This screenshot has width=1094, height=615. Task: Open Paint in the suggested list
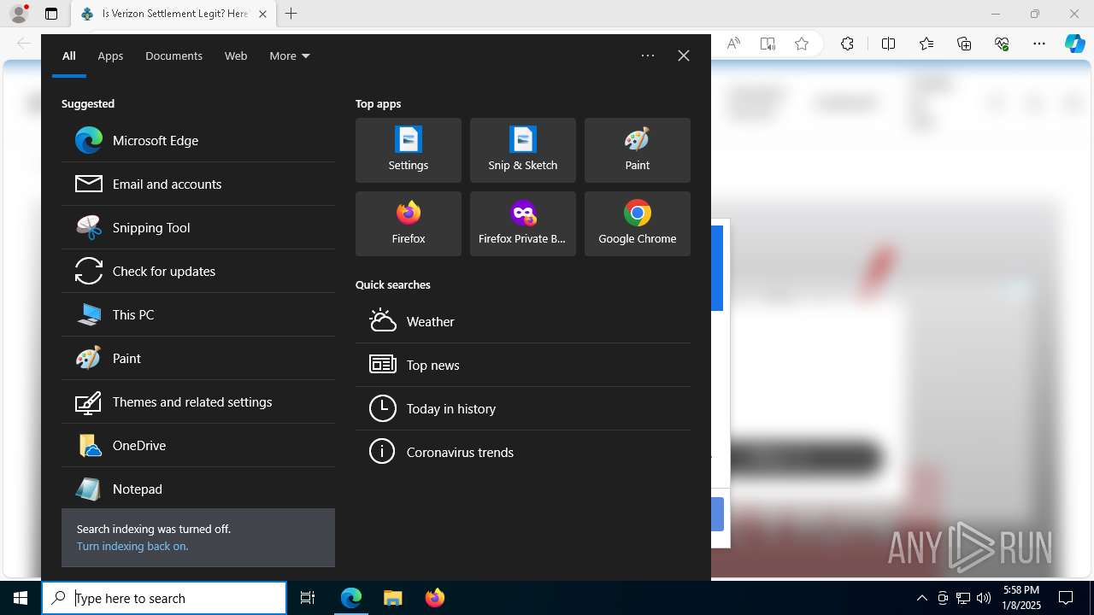tap(198, 358)
